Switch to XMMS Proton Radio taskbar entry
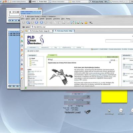This screenshot has height=133, width=133. (39, 2)
